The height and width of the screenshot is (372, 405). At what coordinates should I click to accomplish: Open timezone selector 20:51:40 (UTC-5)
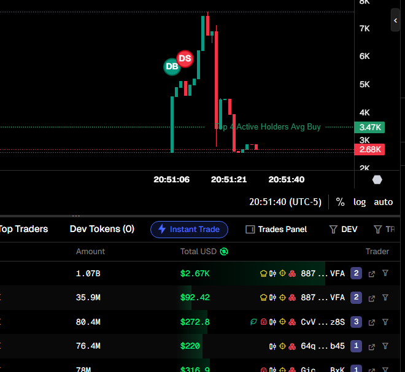click(285, 202)
